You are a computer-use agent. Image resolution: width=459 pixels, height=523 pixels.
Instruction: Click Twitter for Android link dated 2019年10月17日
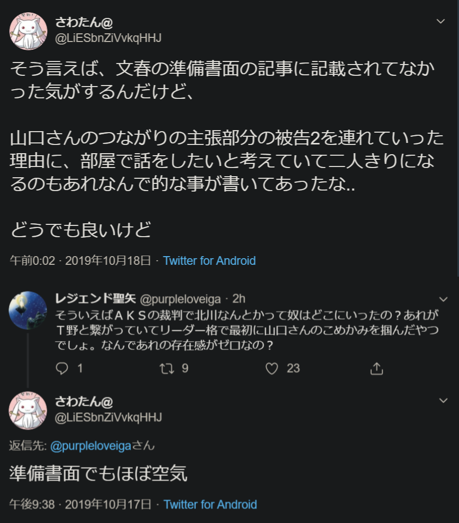click(210, 505)
